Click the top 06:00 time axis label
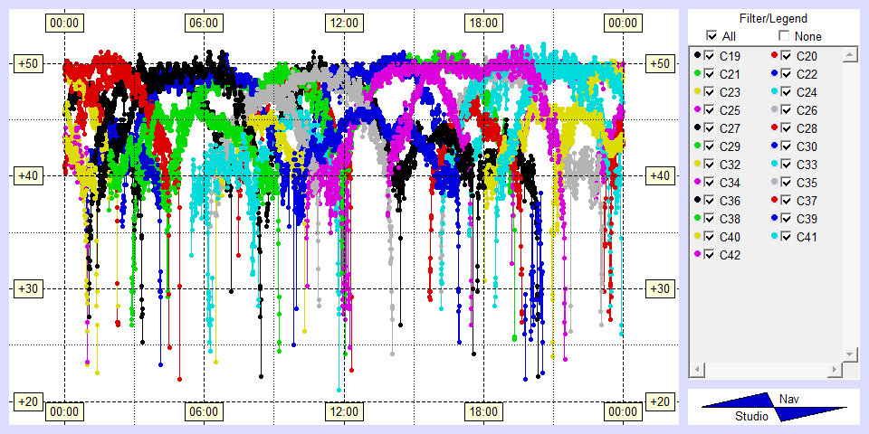 tap(203, 22)
